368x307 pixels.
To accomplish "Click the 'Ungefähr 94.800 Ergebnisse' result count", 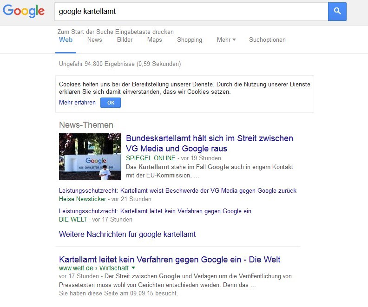I will (x=120, y=64).
